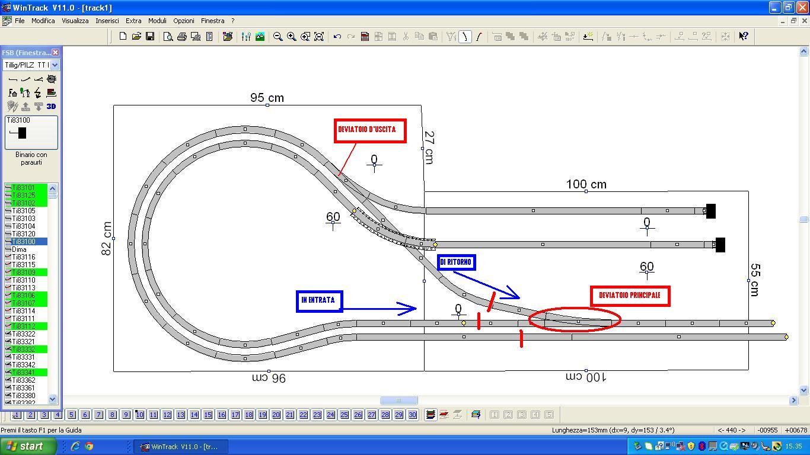810x455 pixels.
Task: Select track Ti83380 in the list
Action: (26, 396)
